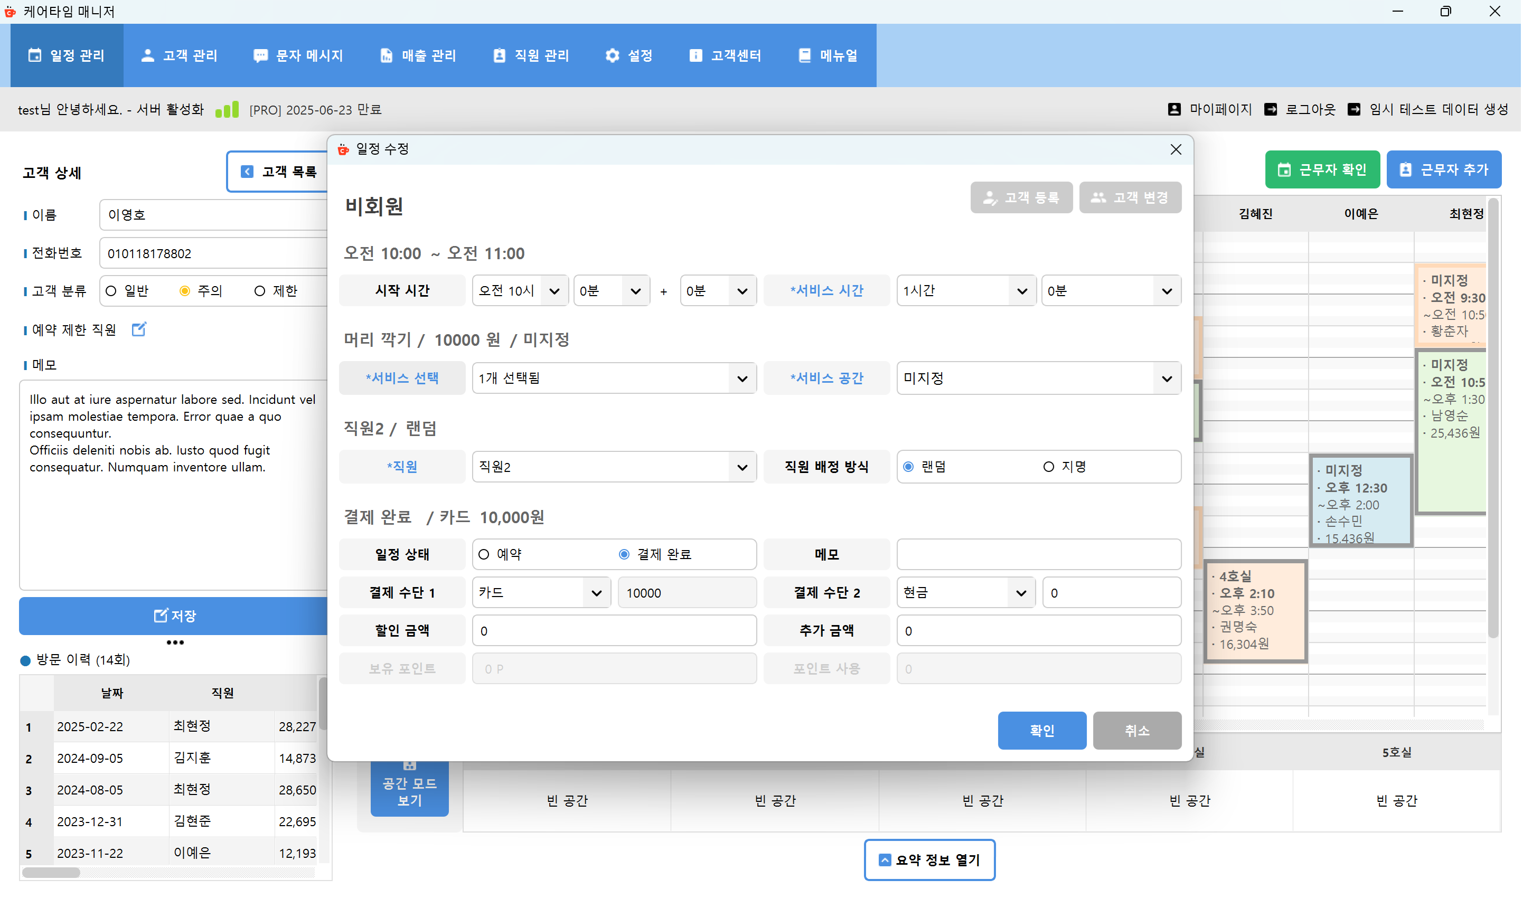Open 고객 관리 via its person icon

[x=147, y=55]
